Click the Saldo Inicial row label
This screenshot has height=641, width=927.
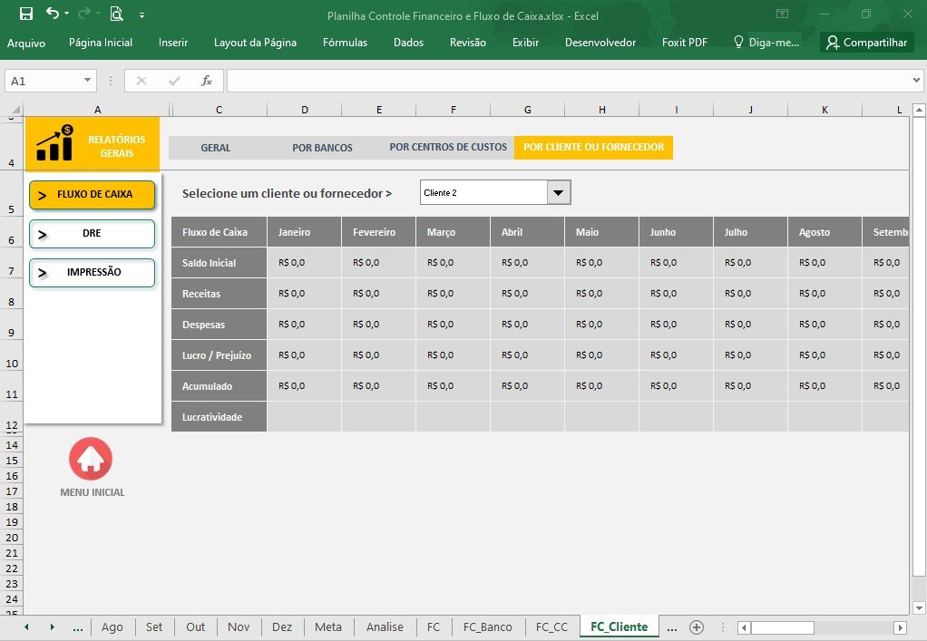[220, 263]
